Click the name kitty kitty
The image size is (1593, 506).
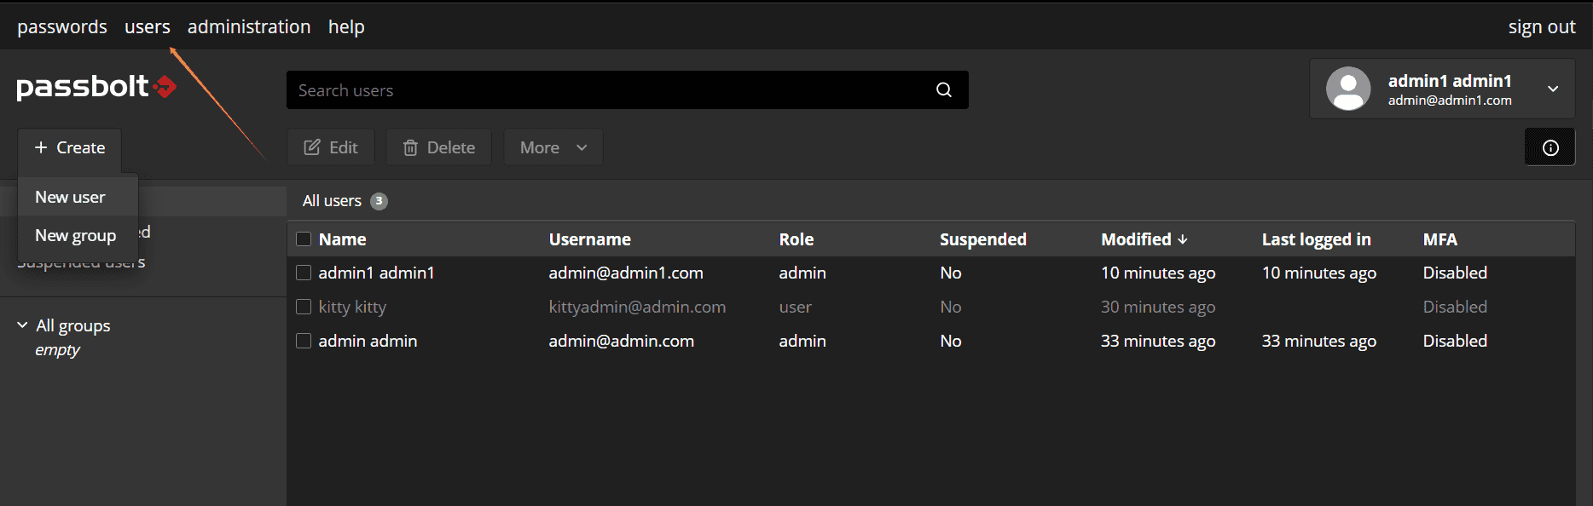(x=352, y=307)
